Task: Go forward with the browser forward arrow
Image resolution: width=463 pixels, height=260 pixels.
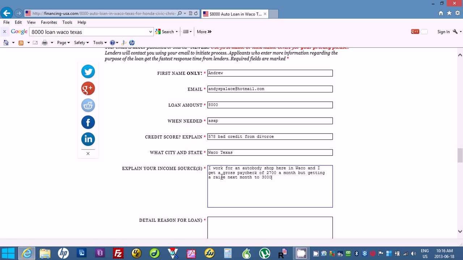Action: pyautogui.click(x=19, y=13)
